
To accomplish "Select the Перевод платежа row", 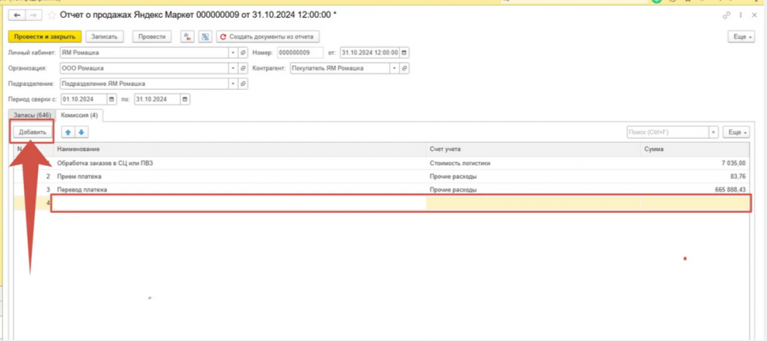I will pos(82,190).
